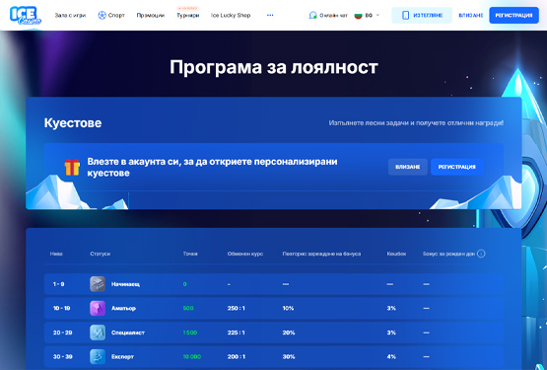
Task: Select the 10 - 19 level cell
Action: tap(61, 308)
